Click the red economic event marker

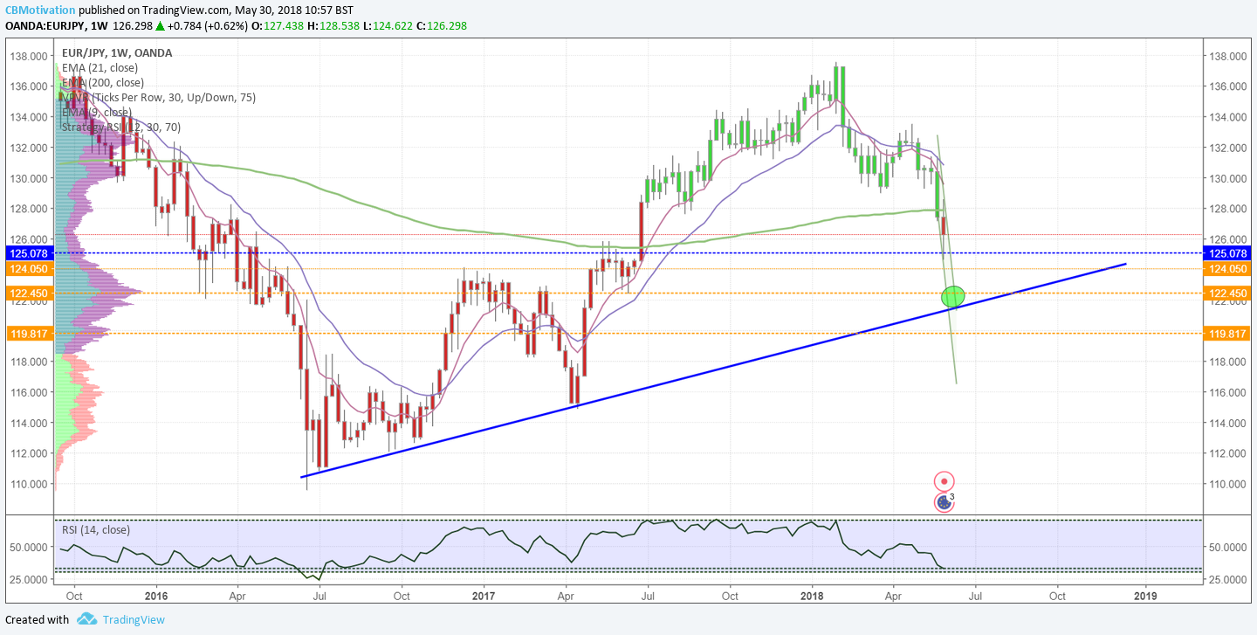(x=944, y=481)
